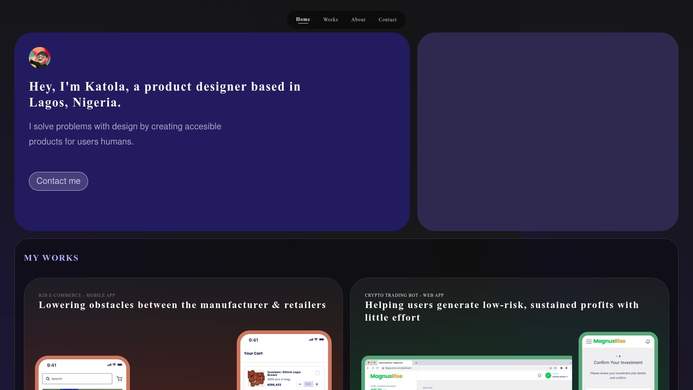Click the "Your Cart" title in phone mockup
Viewport: 693px width, 390px height.
pyautogui.click(x=253, y=354)
